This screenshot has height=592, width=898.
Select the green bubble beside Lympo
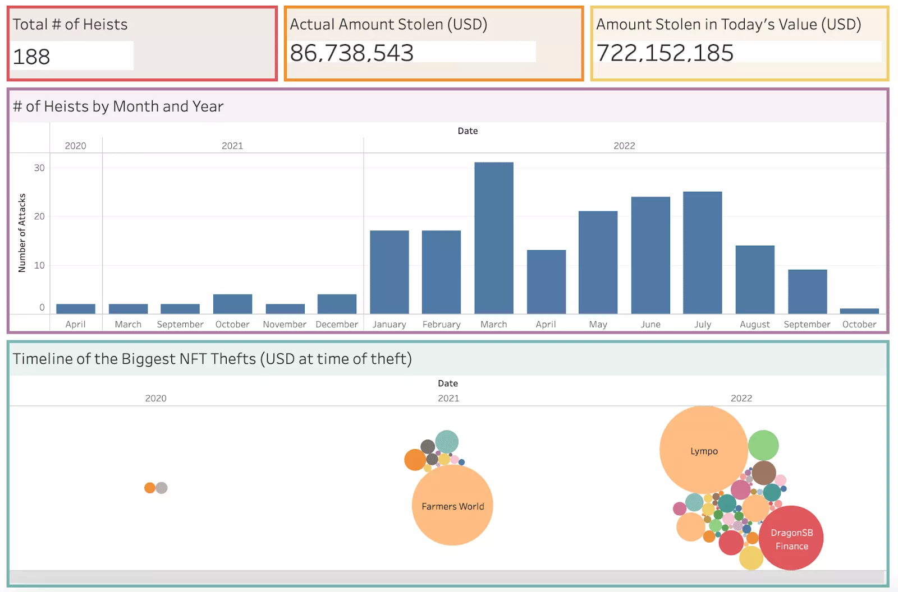click(x=763, y=446)
